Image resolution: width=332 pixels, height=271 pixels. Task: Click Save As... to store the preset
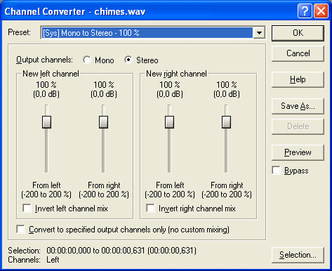click(x=298, y=106)
